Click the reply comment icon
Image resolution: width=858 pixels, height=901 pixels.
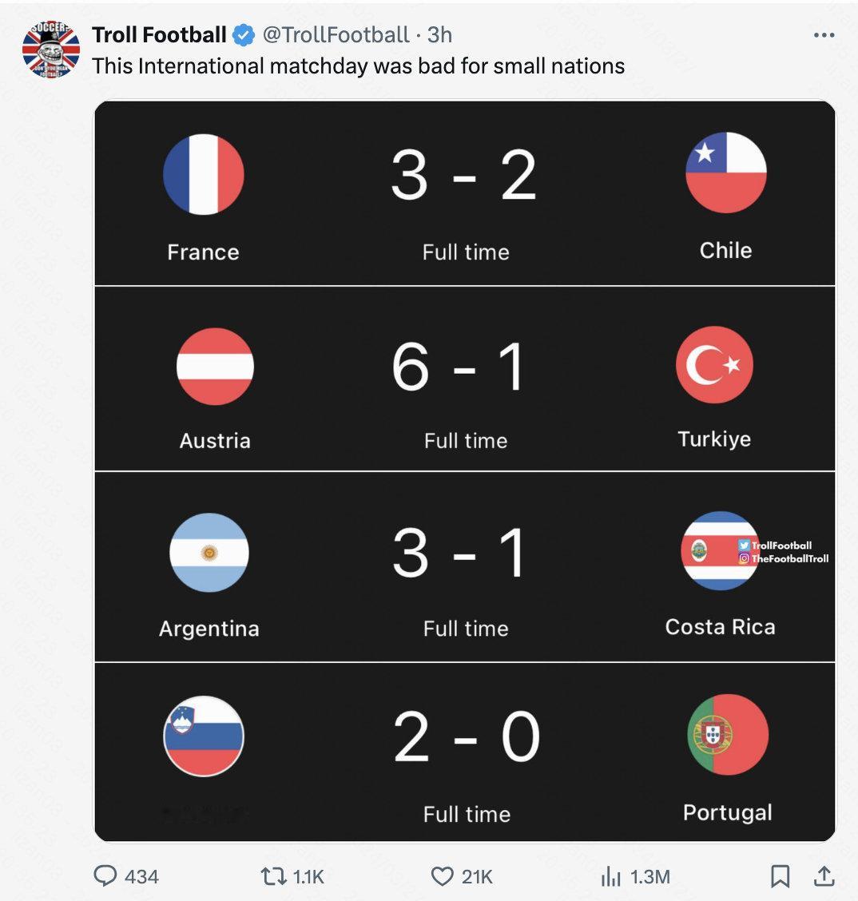(x=106, y=876)
